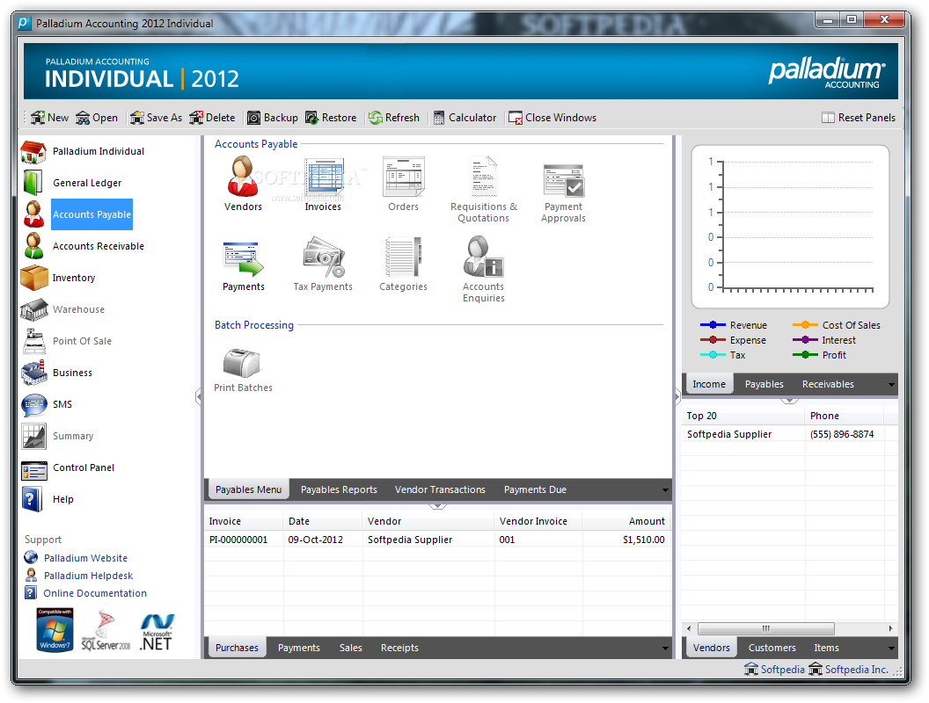Switch to the Payments Due tab
929x703 pixels.
coord(535,489)
